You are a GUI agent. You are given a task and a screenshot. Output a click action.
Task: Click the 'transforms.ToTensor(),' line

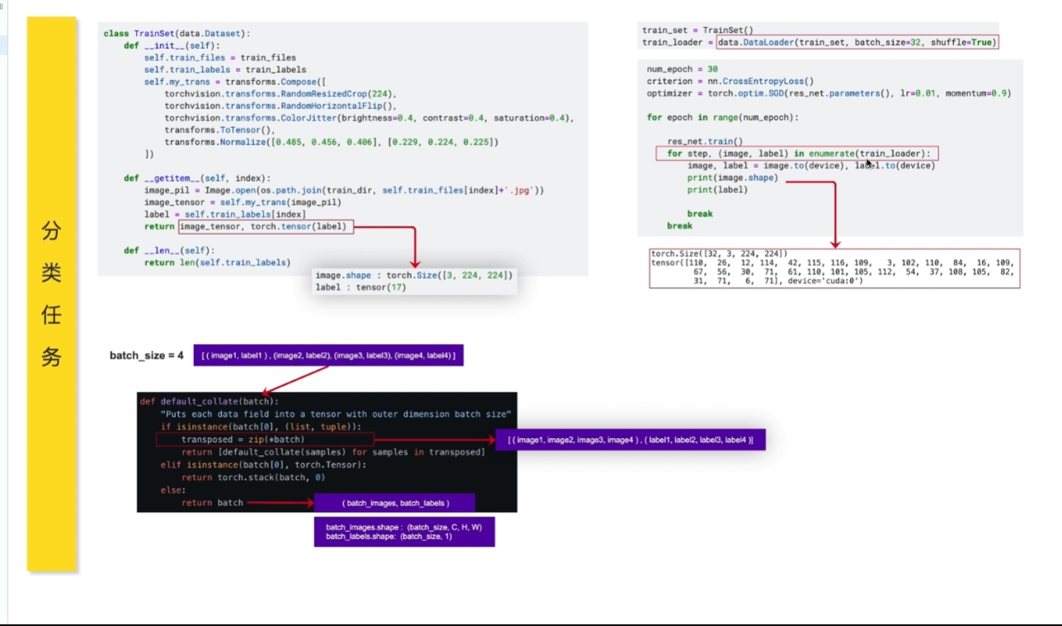[x=220, y=130]
